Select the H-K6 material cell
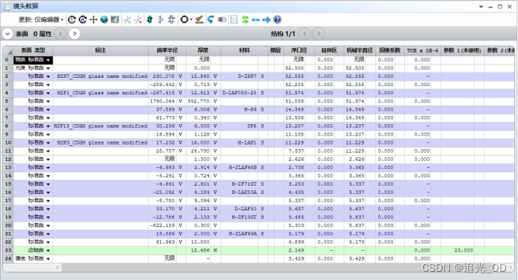Screen dimensions: 518x280 pyautogui.click(x=240, y=109)
